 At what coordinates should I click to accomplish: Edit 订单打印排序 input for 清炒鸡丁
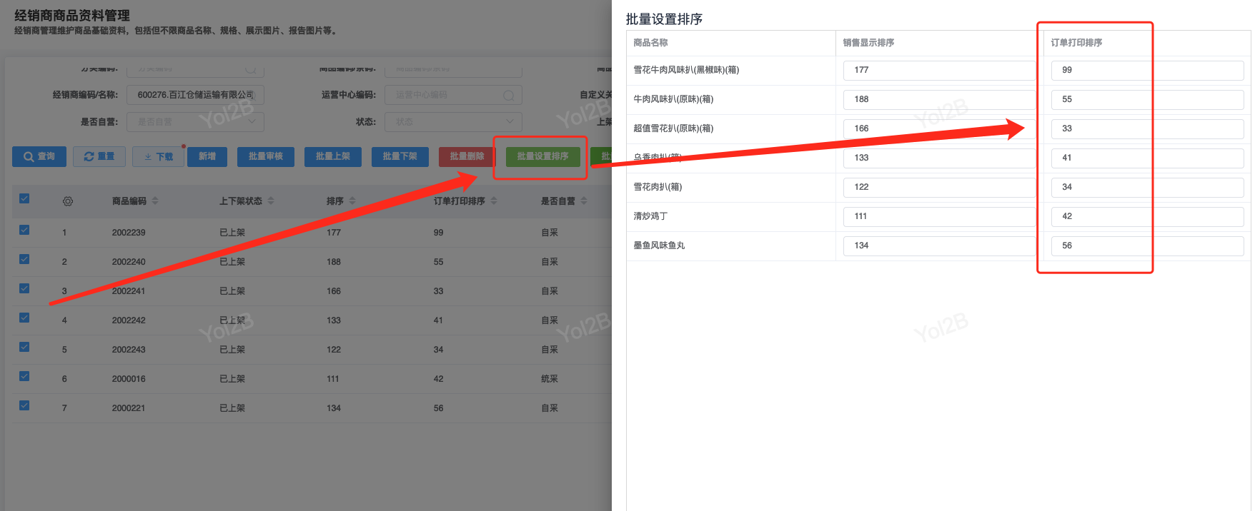(1148, 216)
